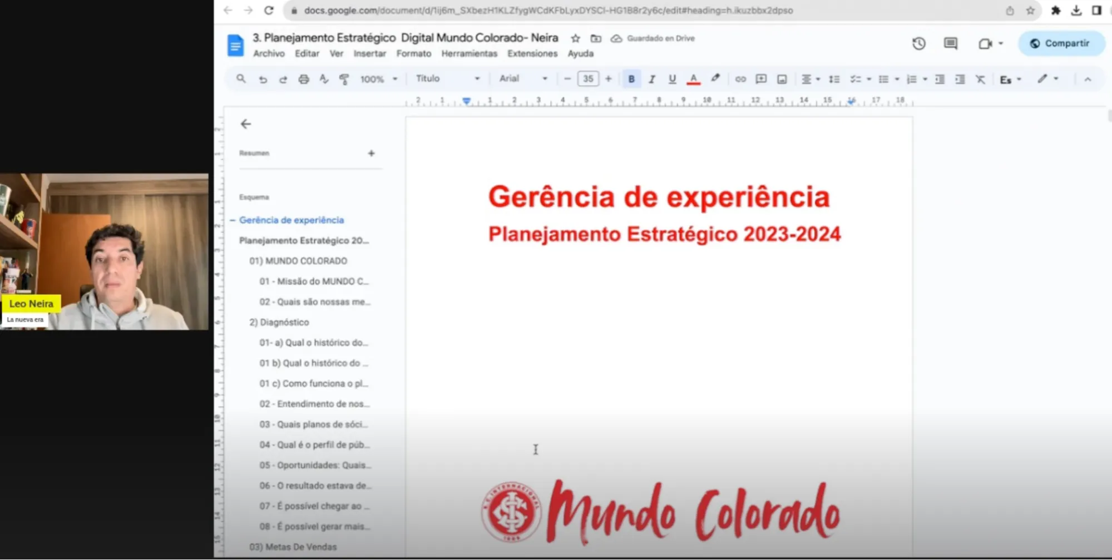Open the Formato menu

[x=413, y=53]
